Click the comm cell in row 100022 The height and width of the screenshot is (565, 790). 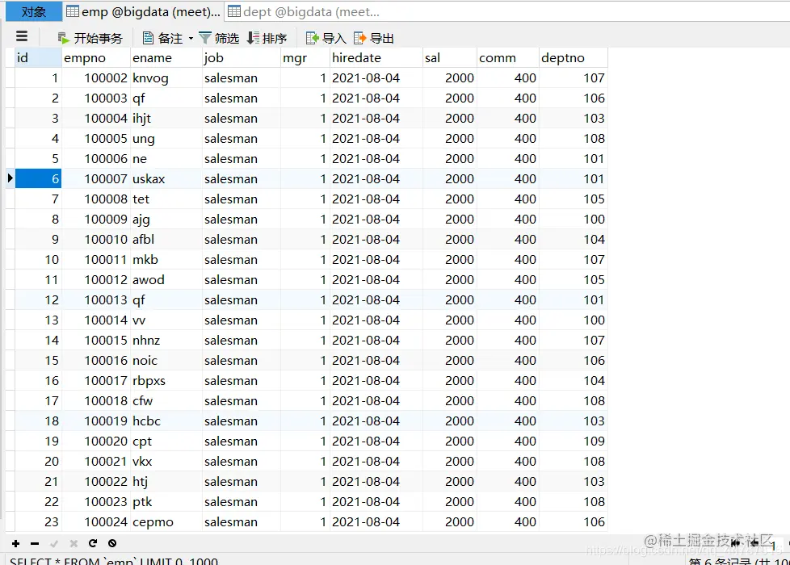coord(508,481)
